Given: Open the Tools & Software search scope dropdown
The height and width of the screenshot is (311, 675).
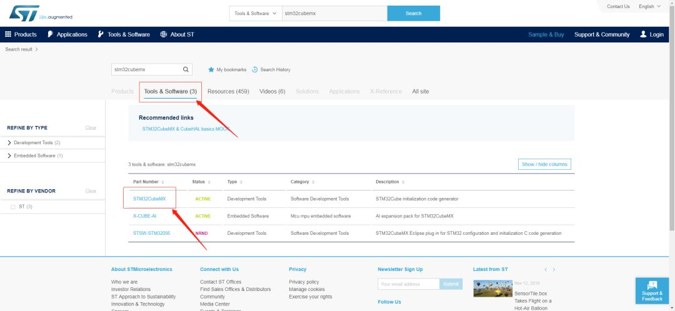Looking at the screenshot, I should [x=256, y=13].
